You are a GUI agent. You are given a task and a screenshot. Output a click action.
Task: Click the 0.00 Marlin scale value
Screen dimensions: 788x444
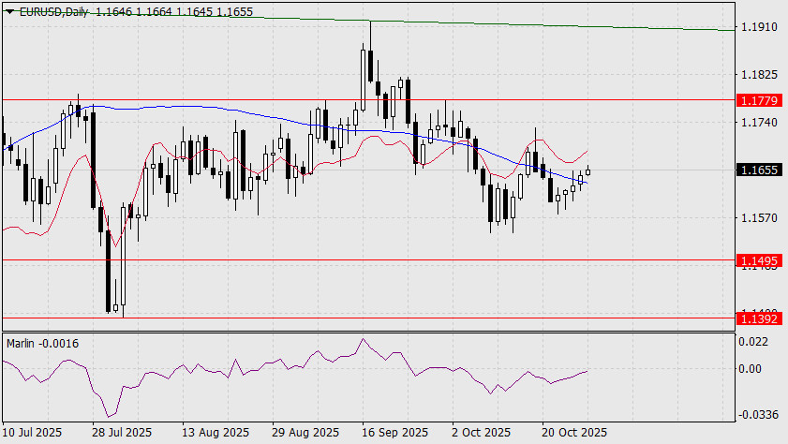[x=750, y=369]
